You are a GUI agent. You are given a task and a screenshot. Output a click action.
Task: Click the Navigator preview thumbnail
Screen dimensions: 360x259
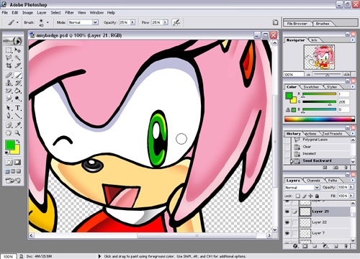(319, 57)
